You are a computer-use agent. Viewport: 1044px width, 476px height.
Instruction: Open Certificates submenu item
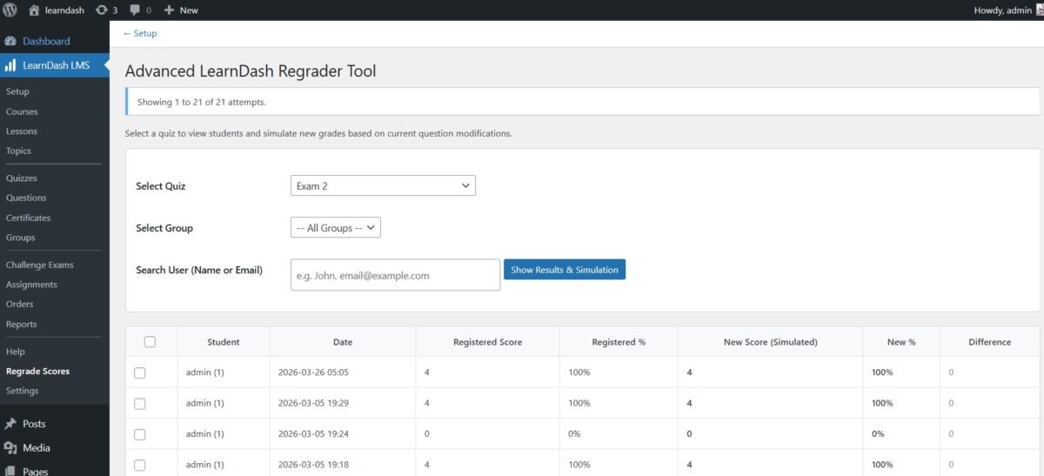(28, 218)
